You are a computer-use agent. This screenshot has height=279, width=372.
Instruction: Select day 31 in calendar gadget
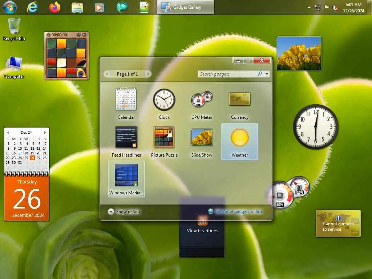tap(20, 162)
